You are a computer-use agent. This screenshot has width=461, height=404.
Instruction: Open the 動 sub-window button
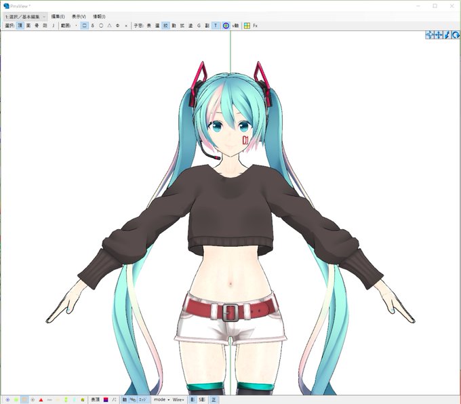coord(174,26)
